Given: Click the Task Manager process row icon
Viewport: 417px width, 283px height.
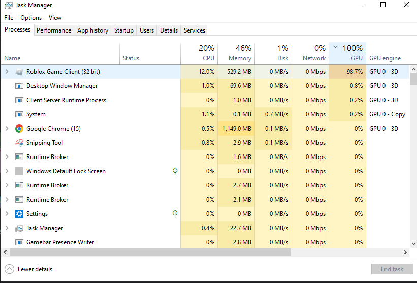Looking at the screenshot, I should pyautogui.click(x=19, y=228).
